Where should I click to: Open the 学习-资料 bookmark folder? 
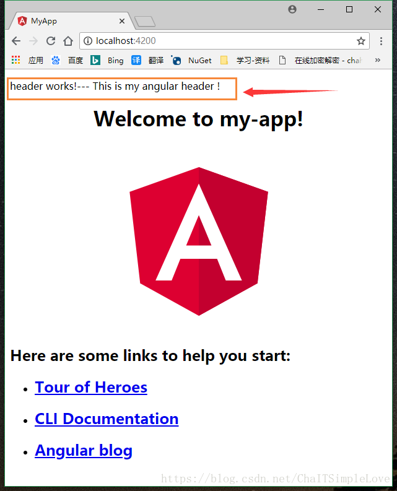[x=245, y=60]
